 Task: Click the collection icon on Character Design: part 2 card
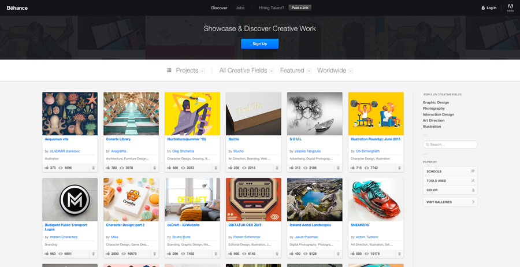pyautogui.click(x=154, y=254)
